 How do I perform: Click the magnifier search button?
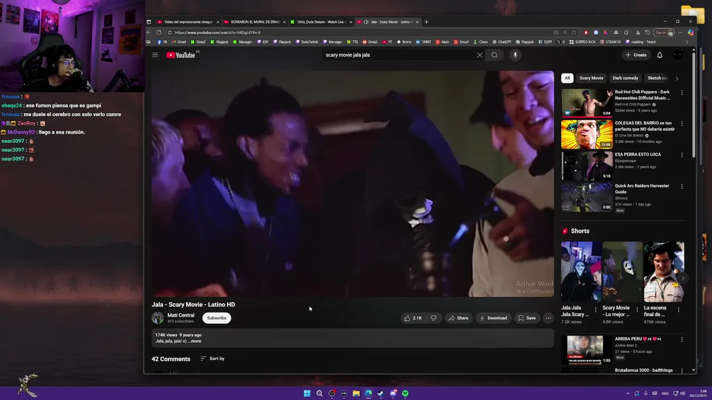(495, 55)
